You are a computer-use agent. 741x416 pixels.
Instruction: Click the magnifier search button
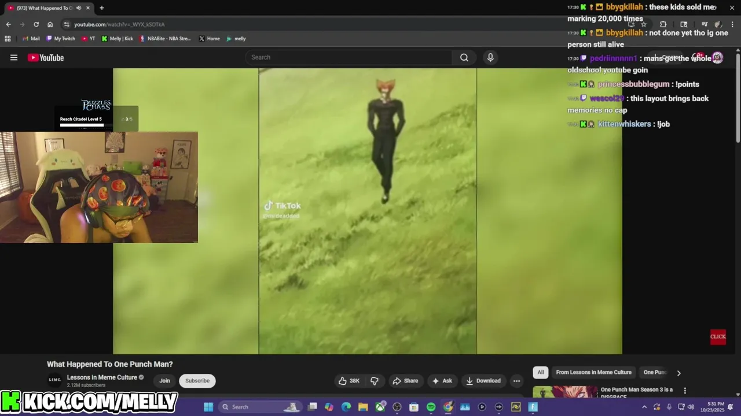tap(464, 57)
